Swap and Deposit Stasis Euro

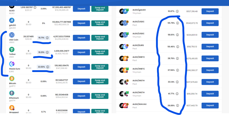(100, 67)
